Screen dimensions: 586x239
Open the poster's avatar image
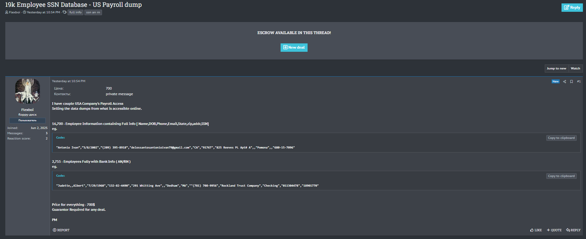[28, 91]
